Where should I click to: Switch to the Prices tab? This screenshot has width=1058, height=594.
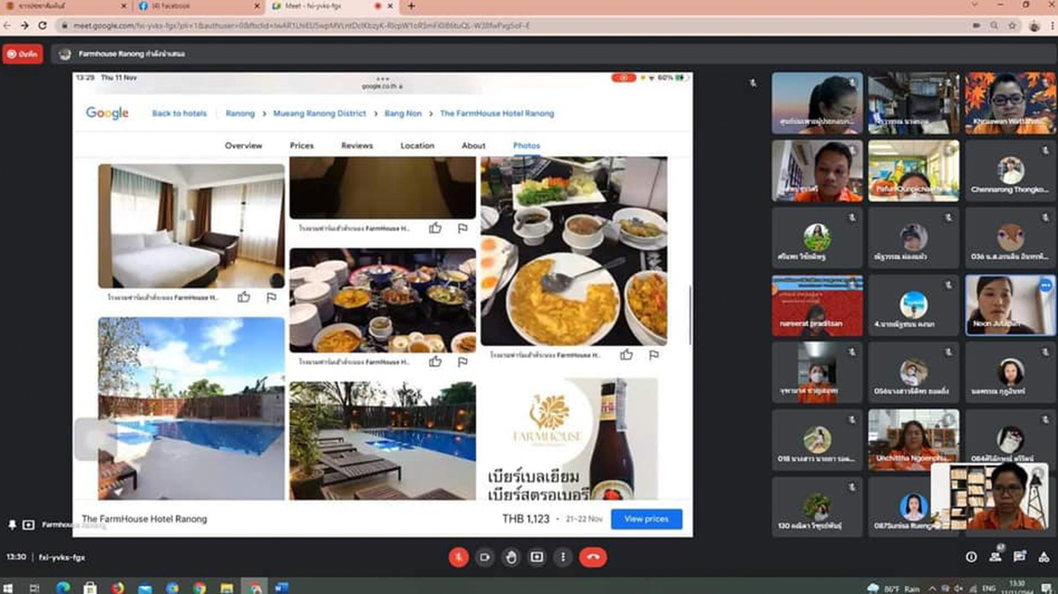click(x=302, y=146)
